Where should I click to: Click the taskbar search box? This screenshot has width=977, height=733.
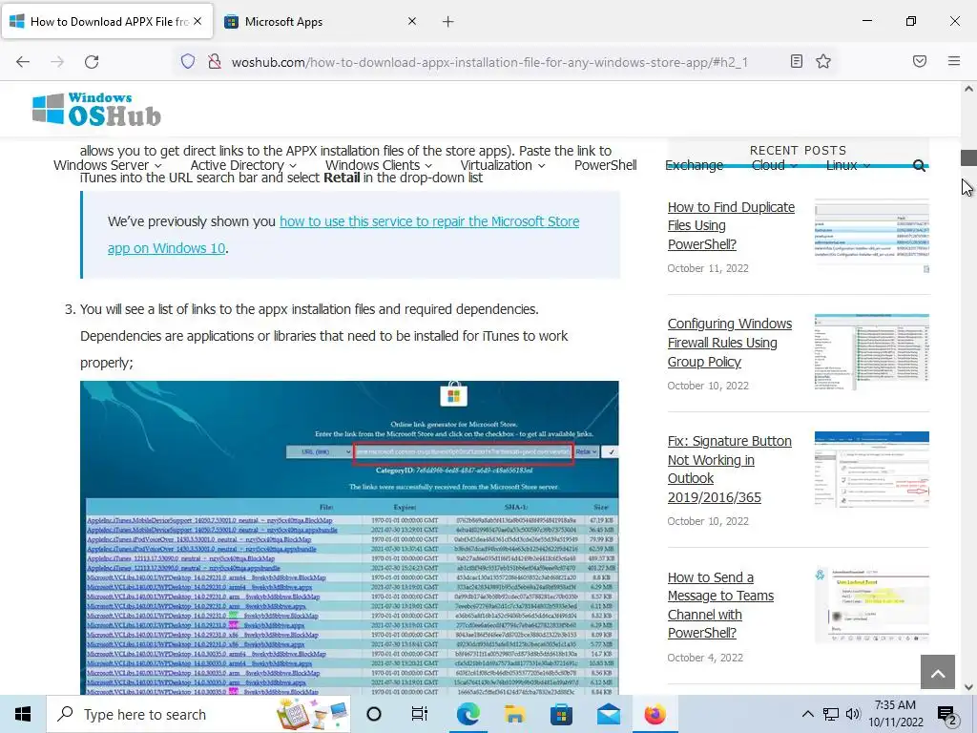[x=198, y=714]
